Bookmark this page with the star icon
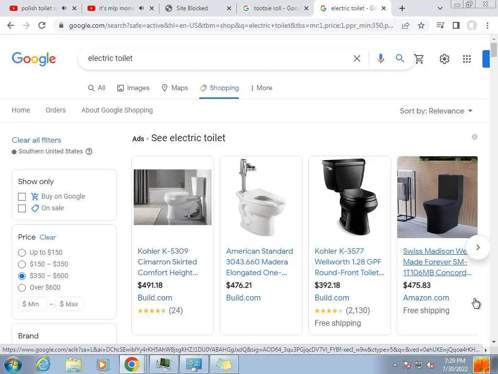This screenshot has height=374, width=498. 421,25
